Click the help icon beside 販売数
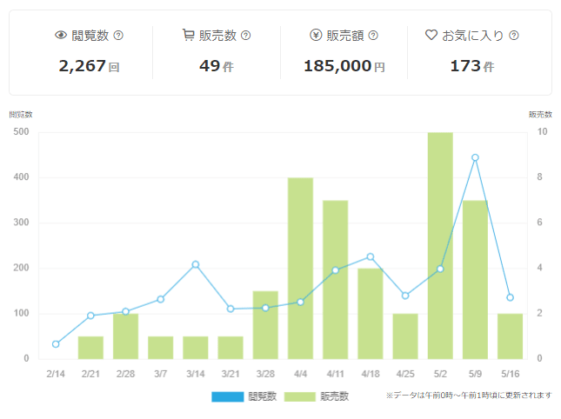 point(245,36)
